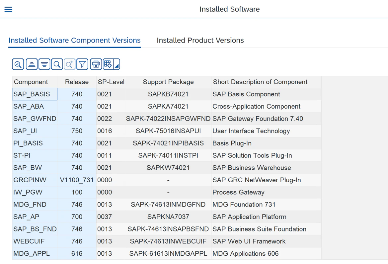The height and width of the screenshot is (264, 388).
Task: Select the SAP_UI component cell
Action: 35,131
